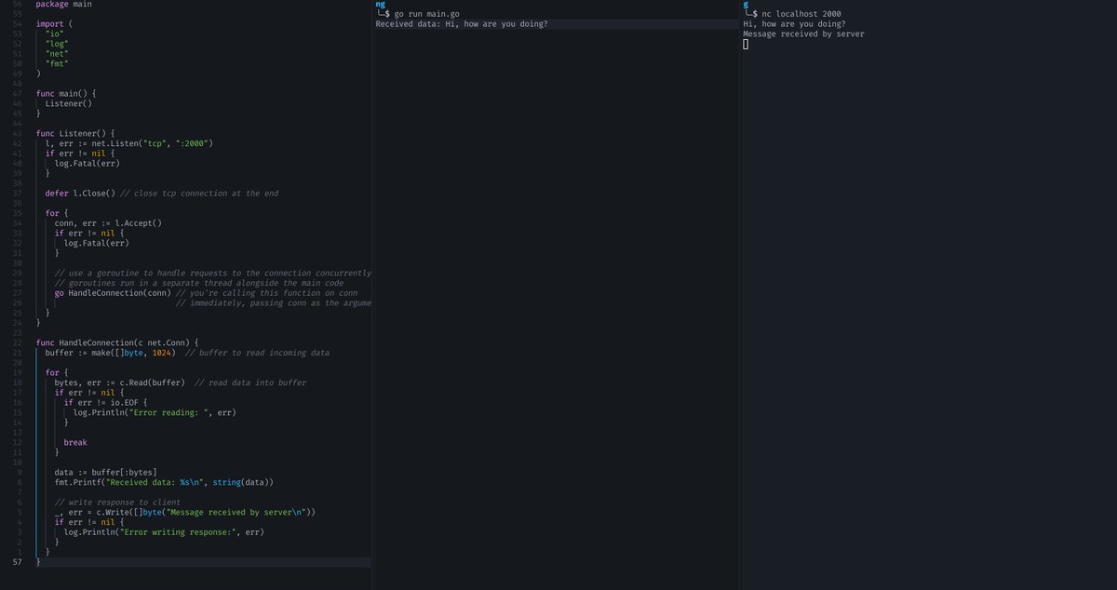Click the 'for {' loop on line 19
Image resolution: width=1117 pixels, height=590 pixels.
pos(57,372)
